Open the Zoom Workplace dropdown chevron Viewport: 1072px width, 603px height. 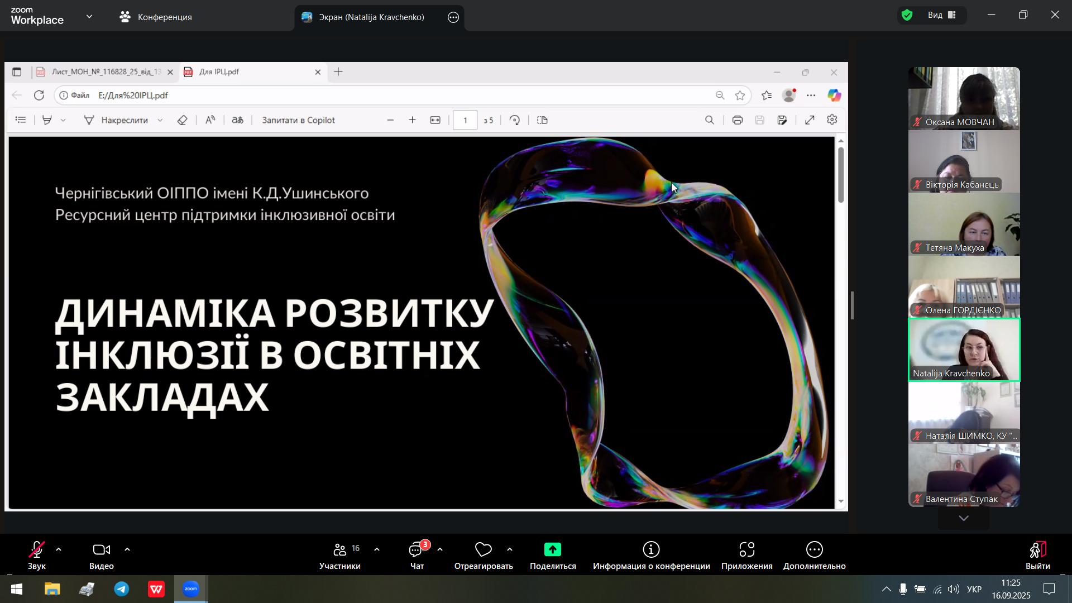pyautogui.click(x=89, y=17)
